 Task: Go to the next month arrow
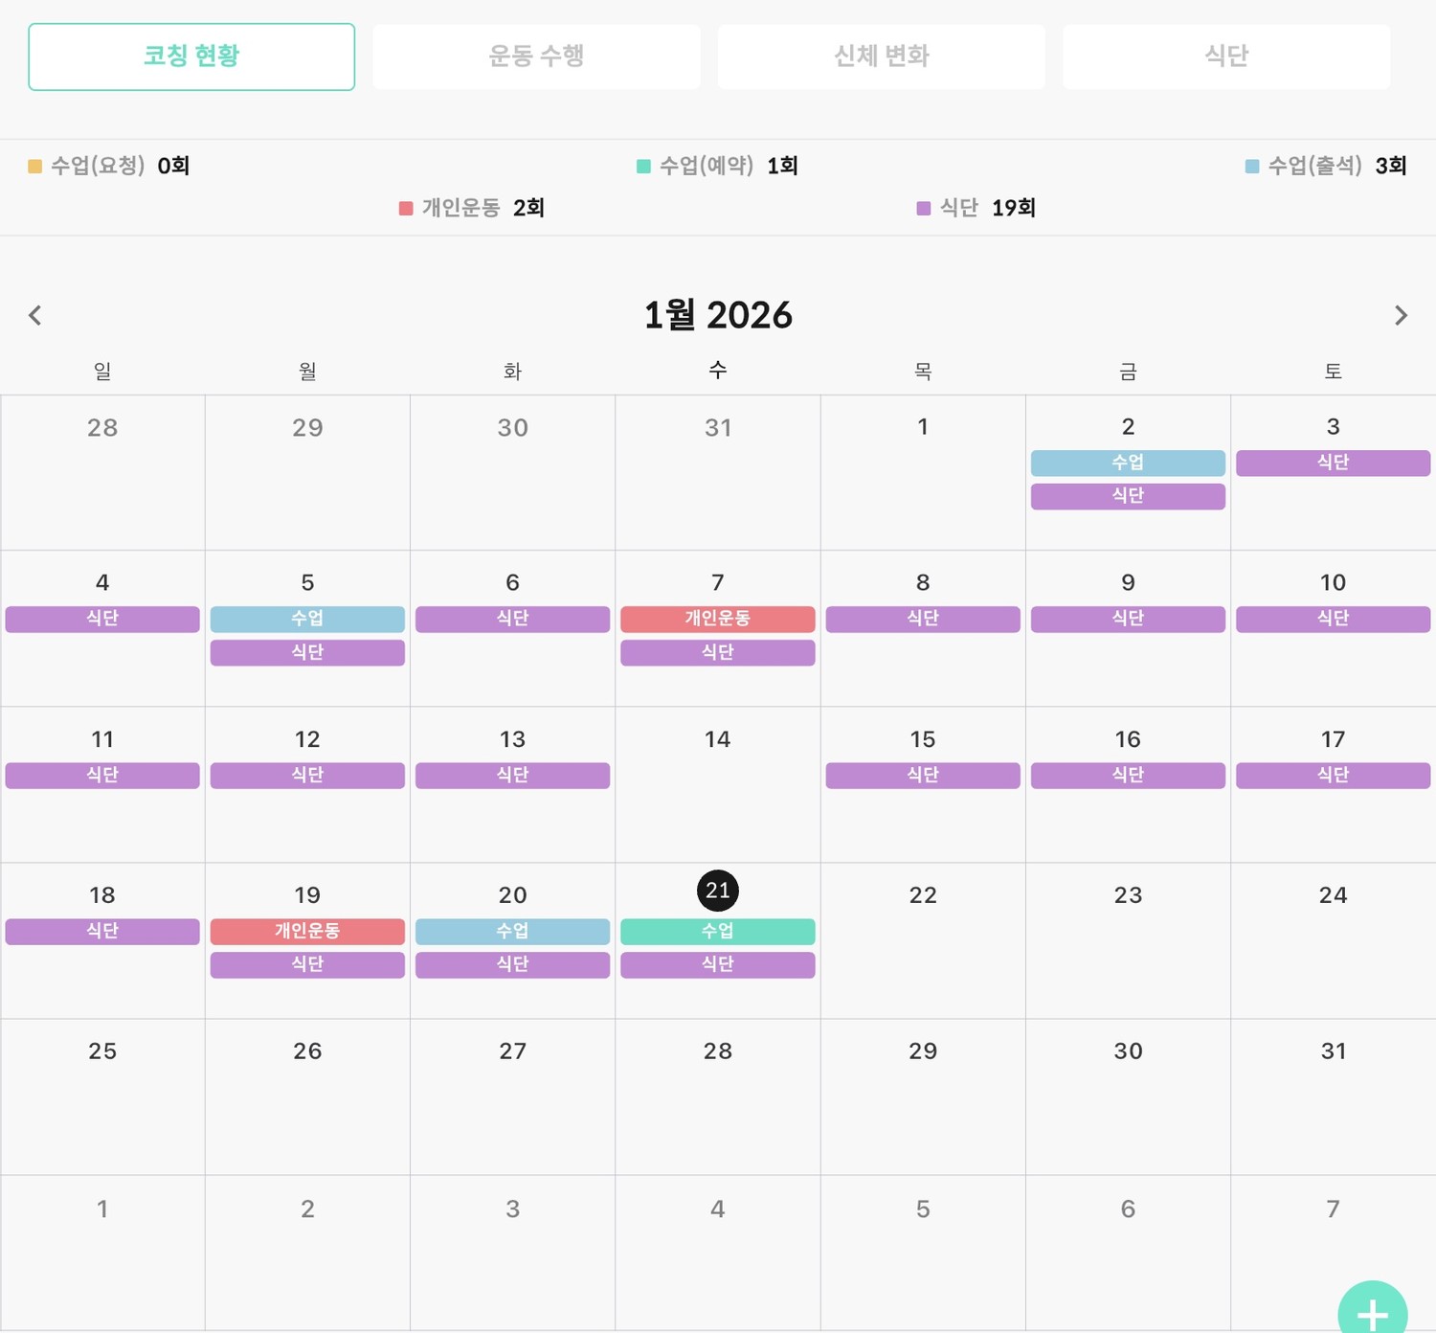(x=1401, y=315)
